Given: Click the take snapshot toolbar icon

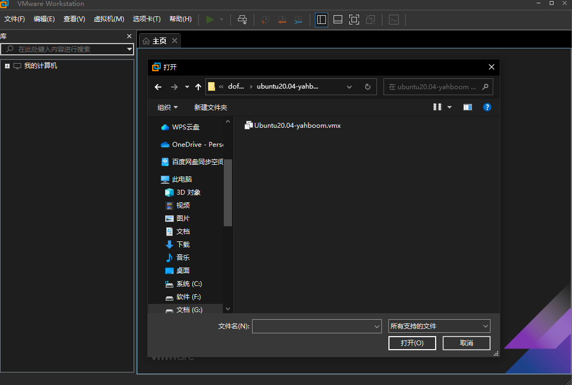Looking at the screenshot, I should tap(265, 20).
